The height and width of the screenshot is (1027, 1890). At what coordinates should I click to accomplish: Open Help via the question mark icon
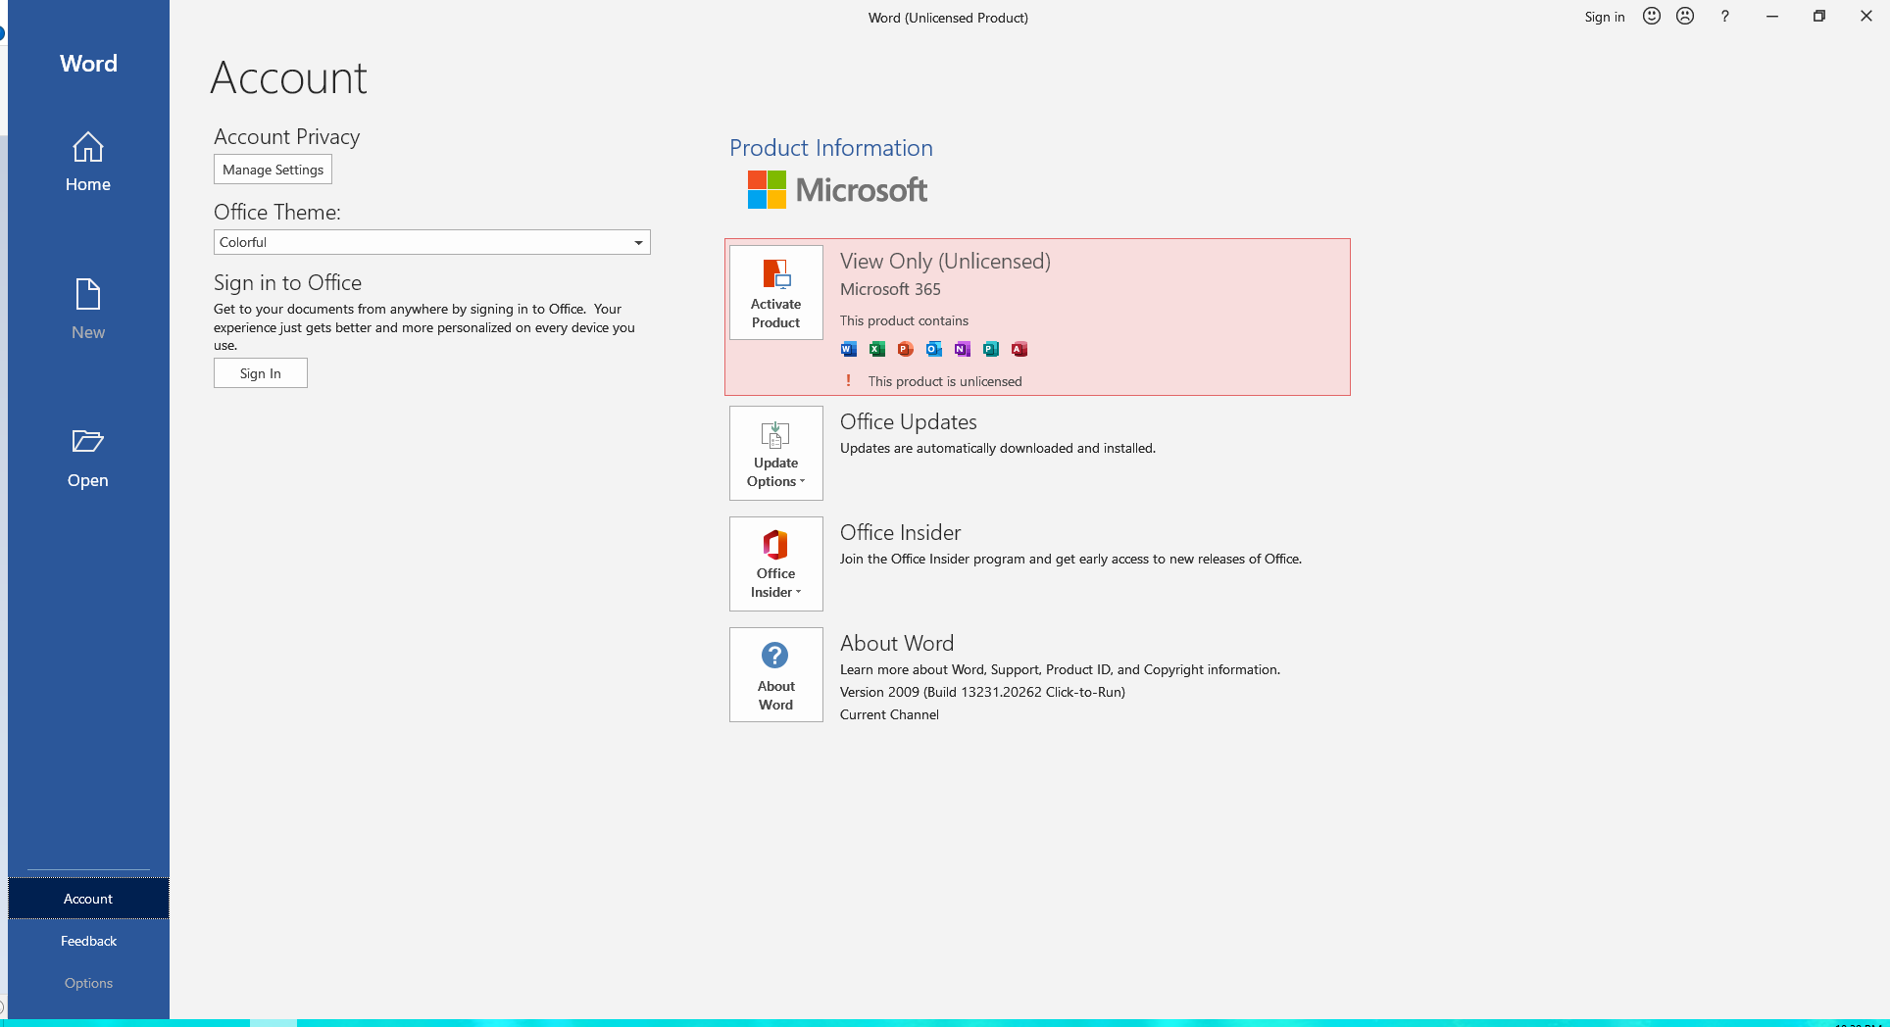[1724, 17]
